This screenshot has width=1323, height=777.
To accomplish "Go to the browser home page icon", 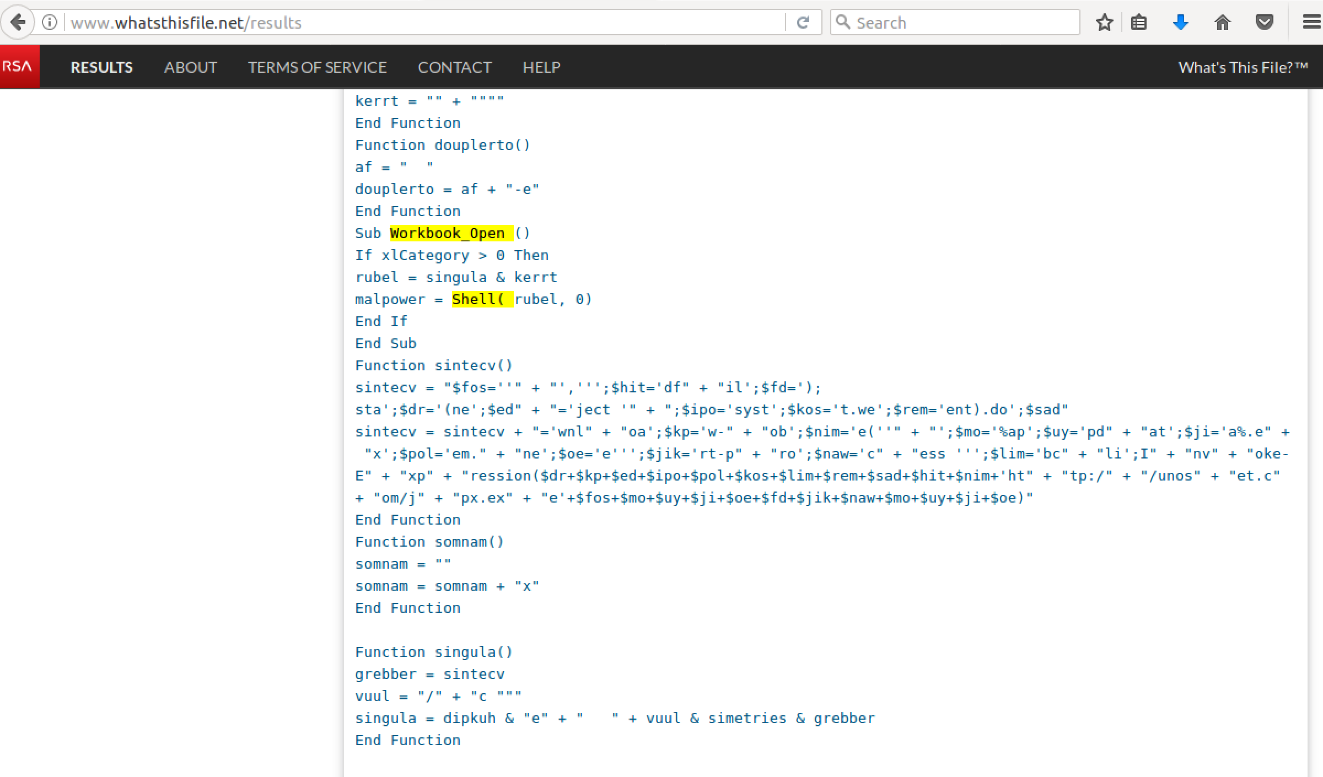I will click(1222, 23).
